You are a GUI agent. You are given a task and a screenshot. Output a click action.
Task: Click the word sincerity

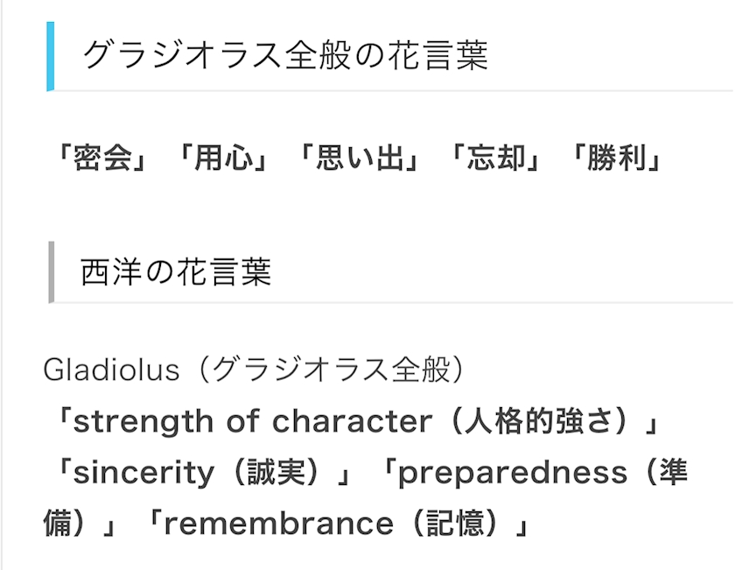pos(143,473)
